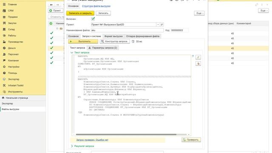Viewport: 272px width, 153px height.
Task: Open Infostart Toolkit section
Action: coord(16,85)
